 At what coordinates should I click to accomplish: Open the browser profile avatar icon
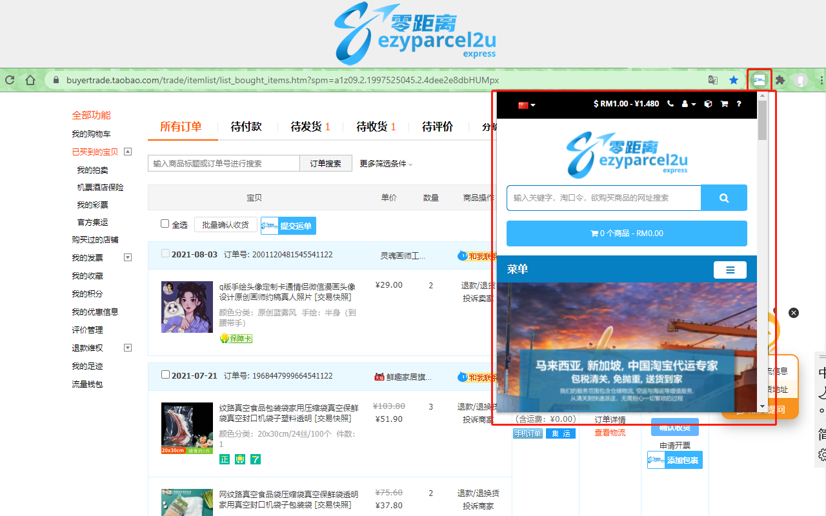(x=801, y=81)
